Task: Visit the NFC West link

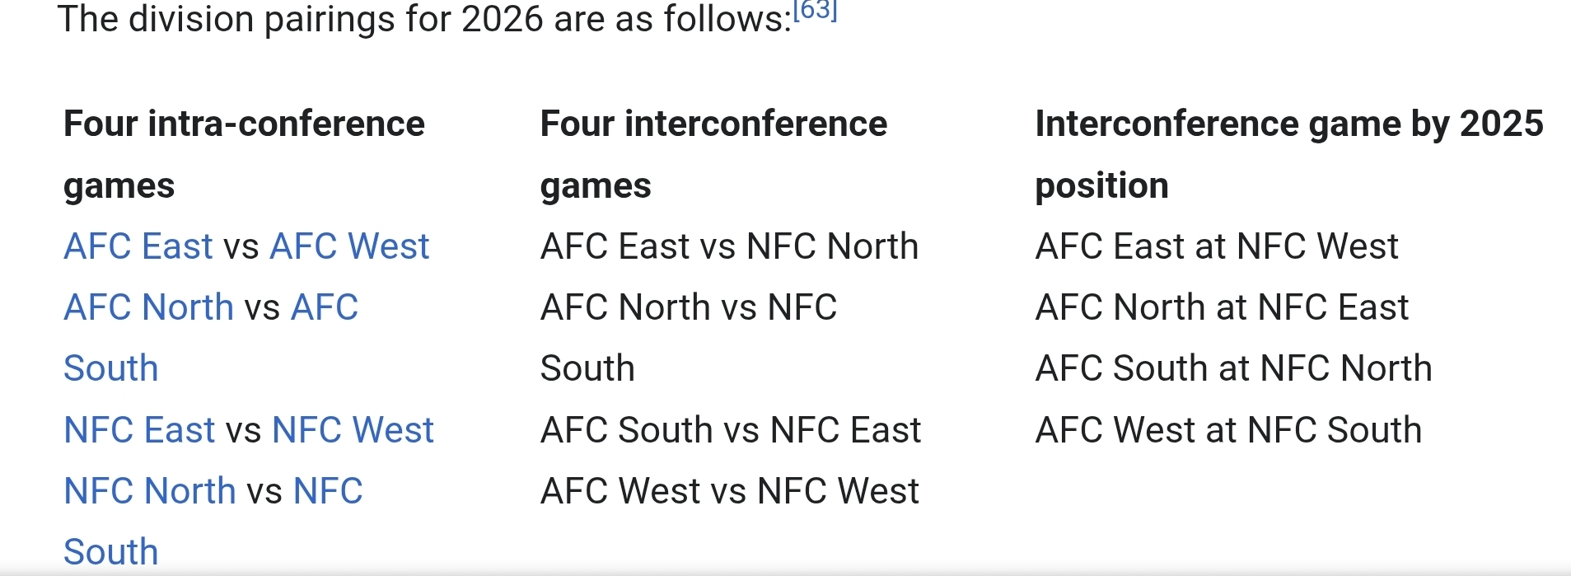Action: 353,430
